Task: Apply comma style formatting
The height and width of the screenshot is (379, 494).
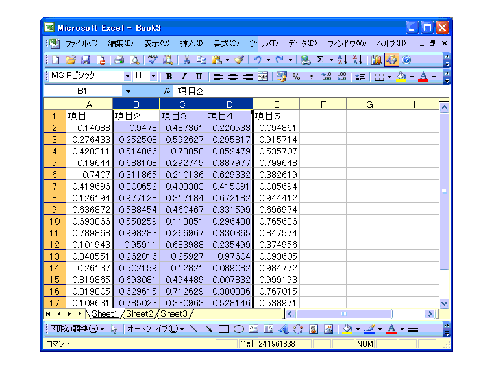Action: point(312,77)
